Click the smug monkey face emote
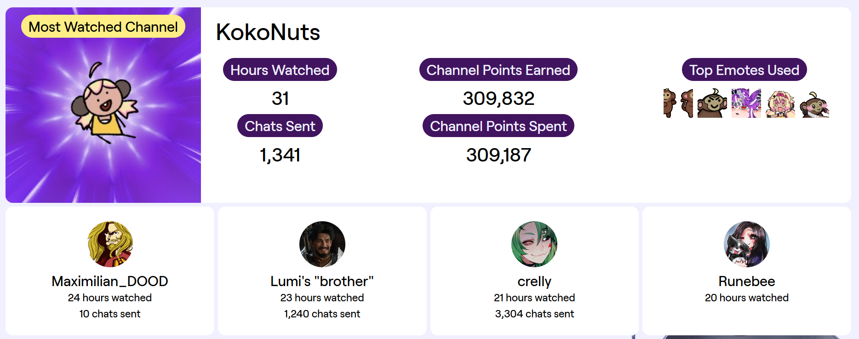Screen dimensions: 859x339 (x=712, y=103)
